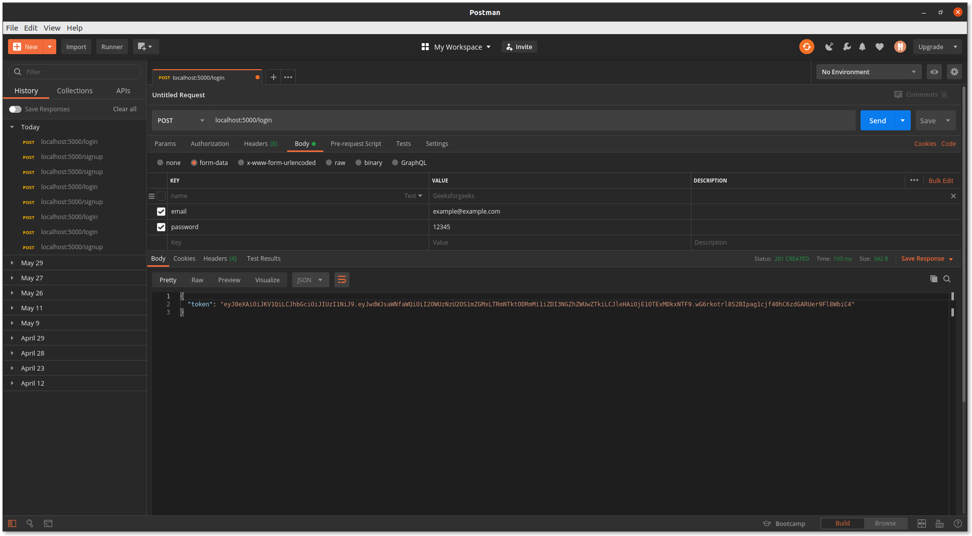
Task: Select the raw body type
Action: pyautogui.click(x=329, y=162)
